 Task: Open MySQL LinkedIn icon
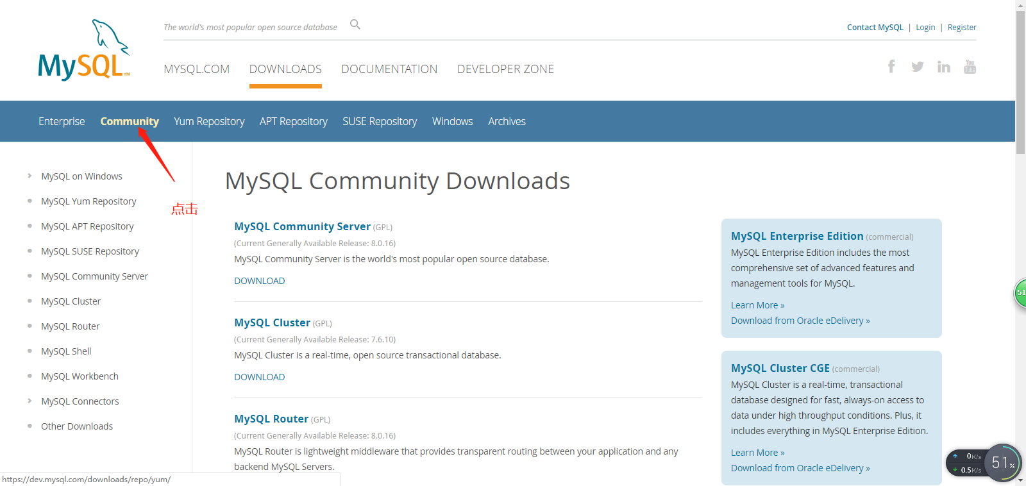tap(944, 67)
